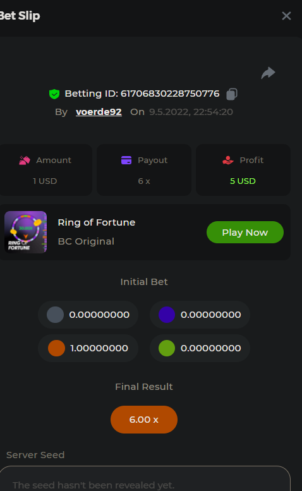Close the Bet Slip panel

pyautogui.click(x=286, y=16)
